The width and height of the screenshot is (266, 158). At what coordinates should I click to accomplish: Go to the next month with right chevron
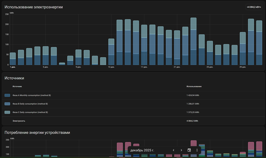click(x=181, y=150)
